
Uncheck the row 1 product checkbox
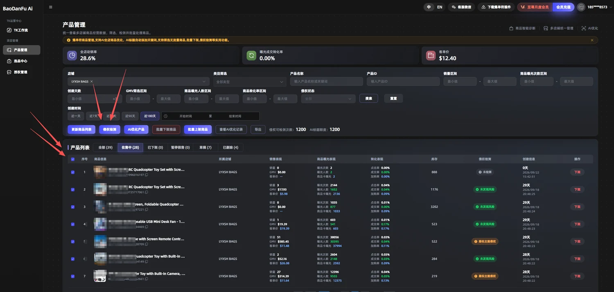point(73,172)
